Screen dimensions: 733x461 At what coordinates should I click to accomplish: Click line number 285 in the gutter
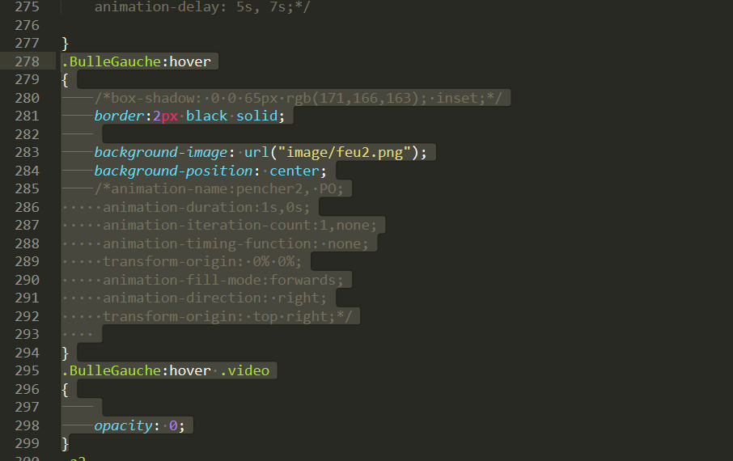tap(28, 189)
